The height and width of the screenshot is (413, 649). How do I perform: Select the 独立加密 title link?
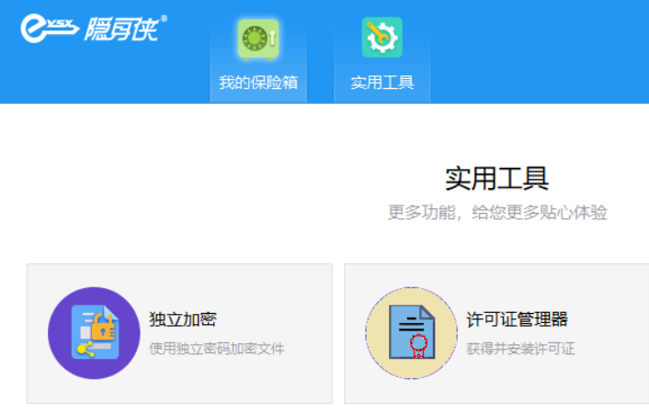[183, 319]
